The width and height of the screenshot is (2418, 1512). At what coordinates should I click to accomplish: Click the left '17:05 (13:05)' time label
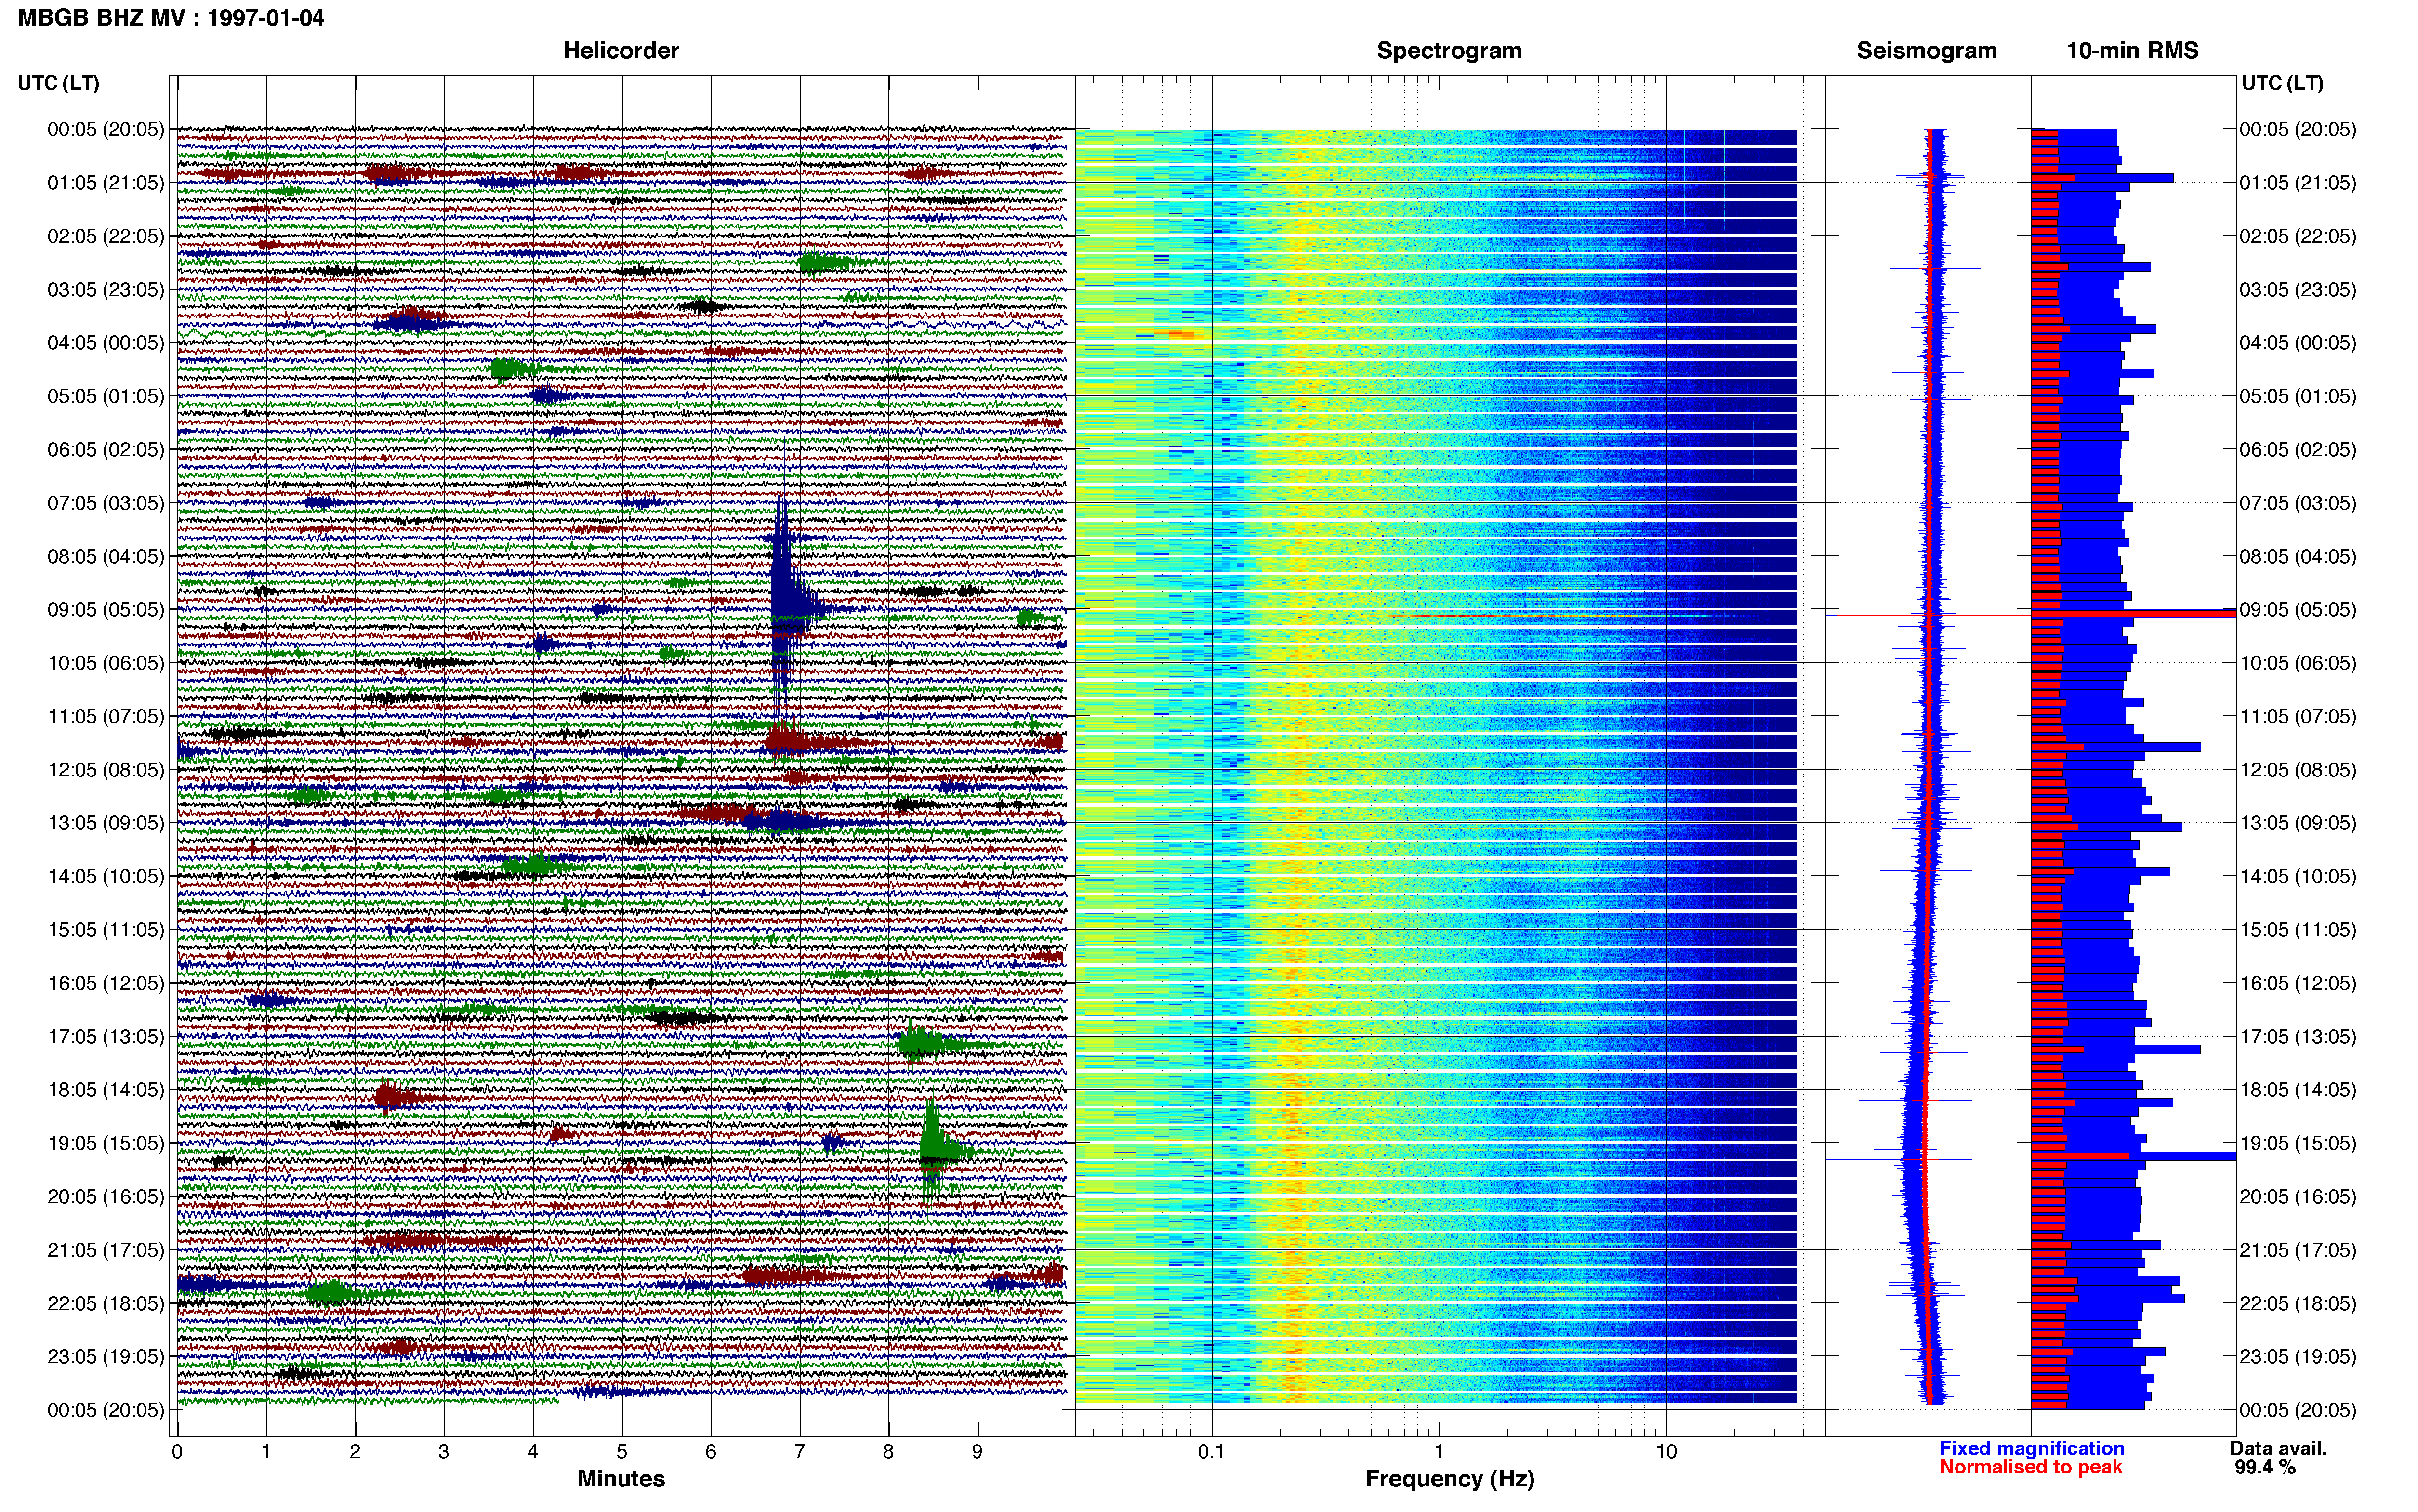pyautogui.click(x=106, y=1036)
